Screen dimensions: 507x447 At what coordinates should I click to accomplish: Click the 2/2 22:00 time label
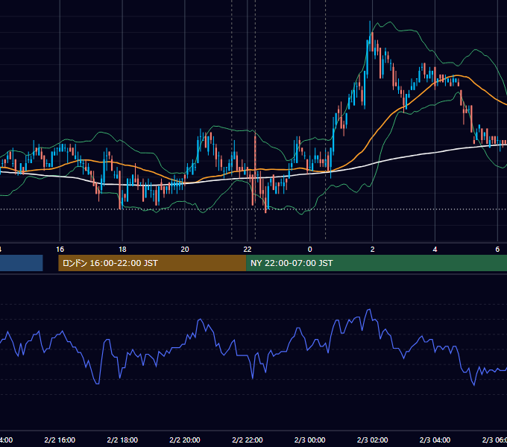pyautogui.click(x=248, y=440)
